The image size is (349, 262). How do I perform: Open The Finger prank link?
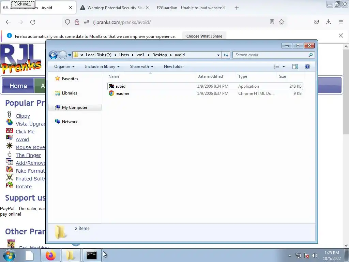(28, 155)
